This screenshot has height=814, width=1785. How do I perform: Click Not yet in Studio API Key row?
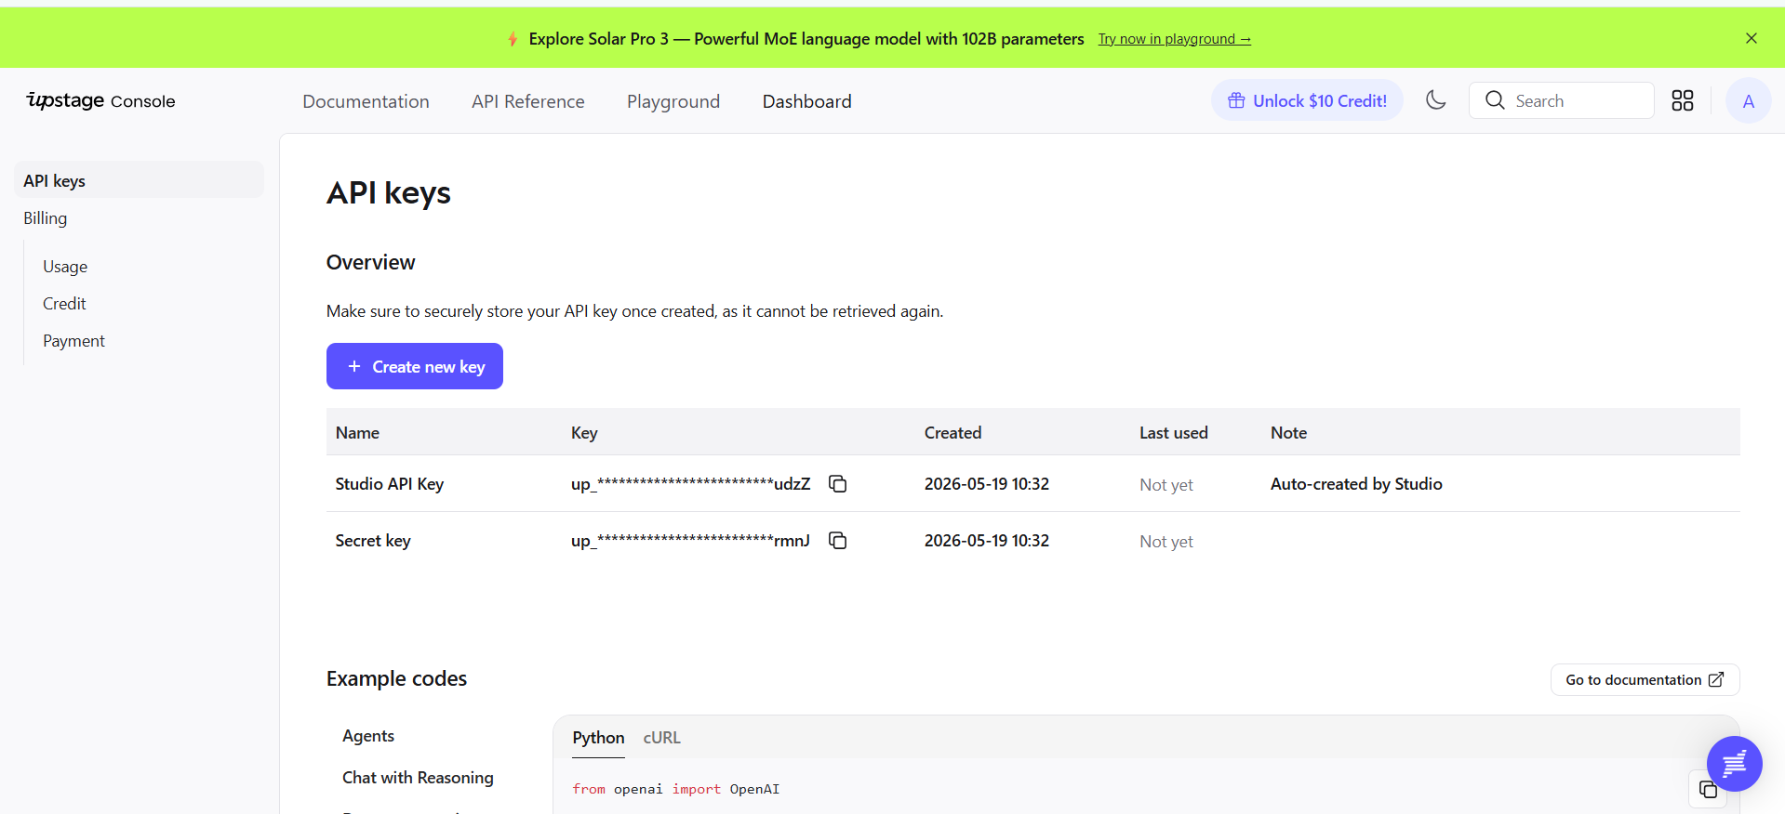pyautogui.click(x=1166, y=485)
